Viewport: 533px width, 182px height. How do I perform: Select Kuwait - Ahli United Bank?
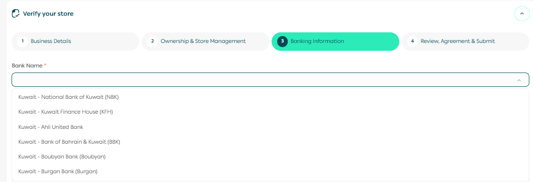coord(270,127)
